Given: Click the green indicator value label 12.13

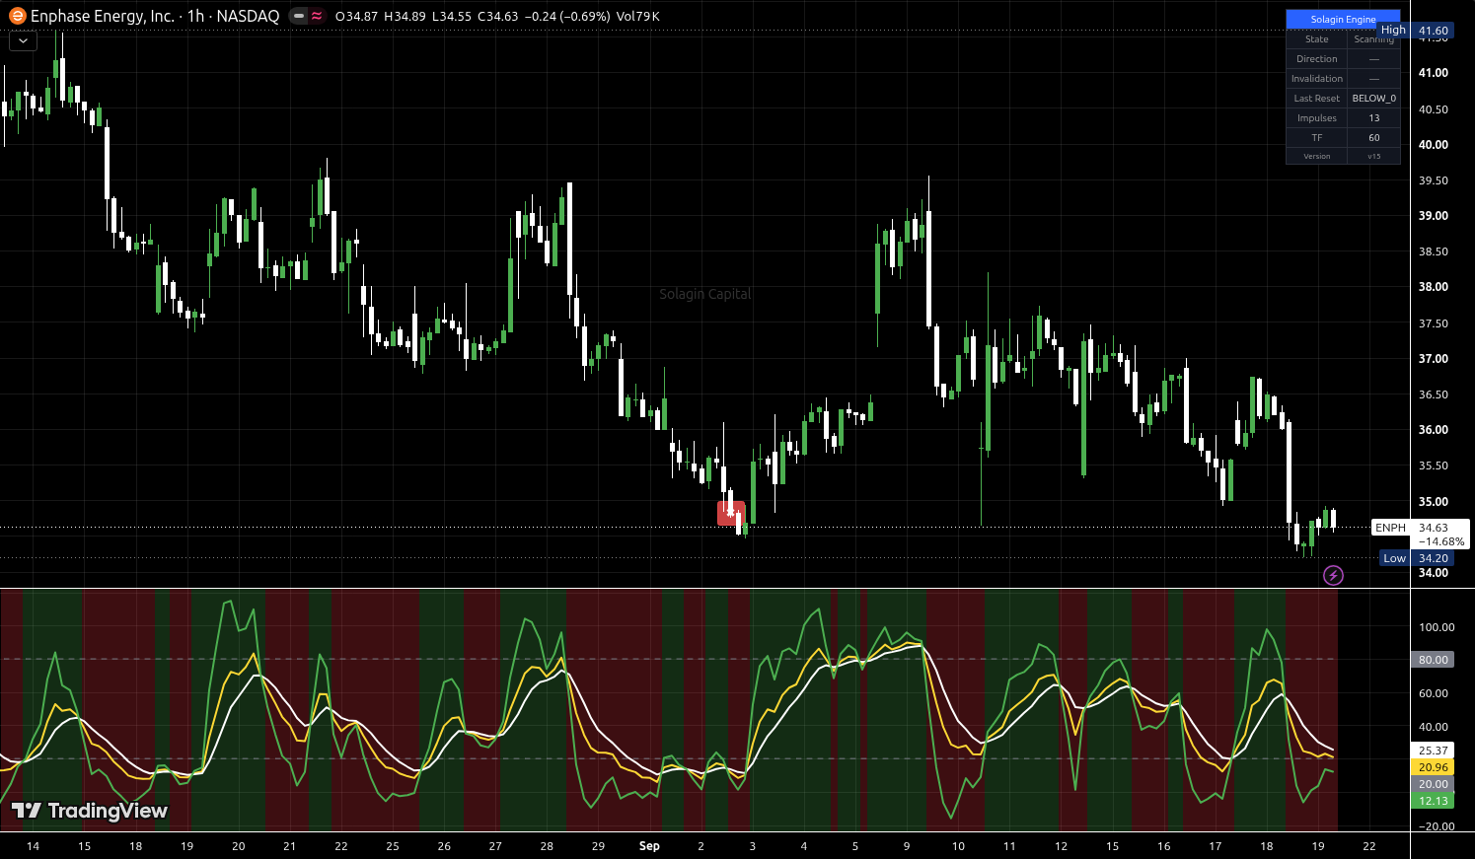Looking at the screenshot, I should coord(1434,801).
